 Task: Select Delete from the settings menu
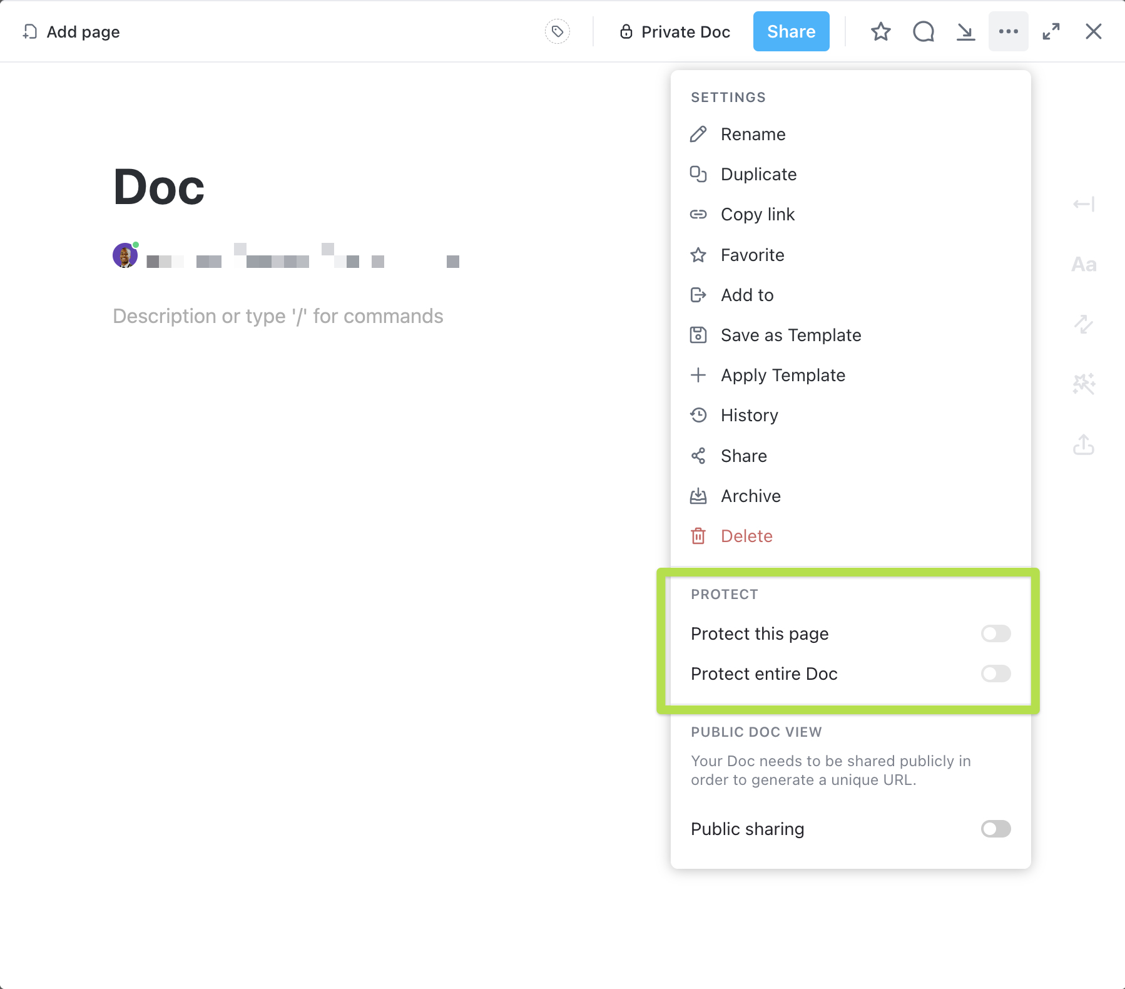(746, 536)
